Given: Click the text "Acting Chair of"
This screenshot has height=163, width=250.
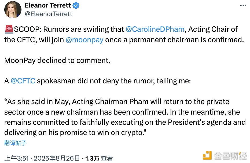Looking at the screenshot, I should coord(213,29).
